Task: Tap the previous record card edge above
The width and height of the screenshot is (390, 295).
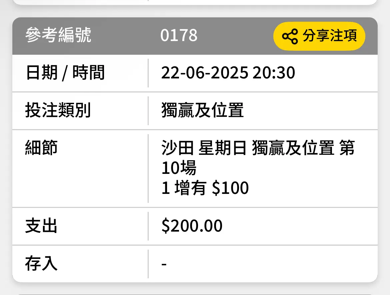Action: coord(195,2)
